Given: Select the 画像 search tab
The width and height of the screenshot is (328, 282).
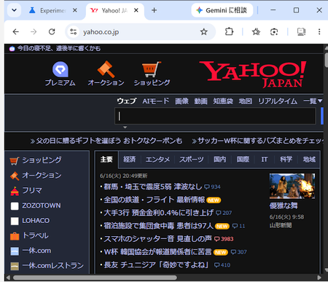Looking at the screenshot, I should tap(181, 101).
